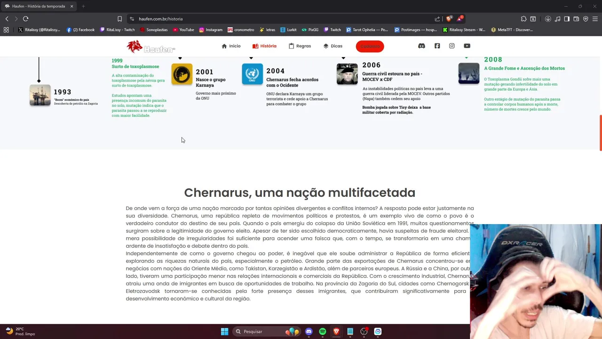Open the Tarot Ophelia bookmark
The width and height of the screenshot is (602, 339).
pyautogui.click(x=367, y=30)
